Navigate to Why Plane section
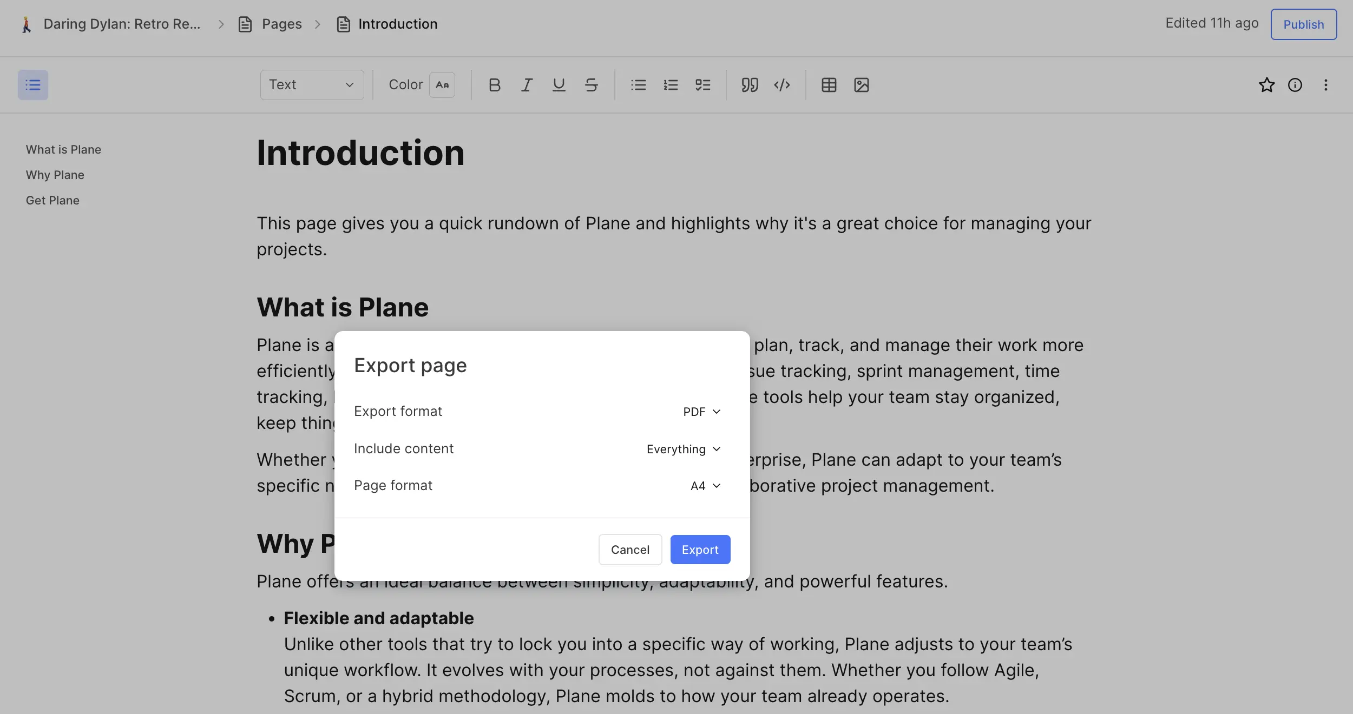 pos(54,175)
